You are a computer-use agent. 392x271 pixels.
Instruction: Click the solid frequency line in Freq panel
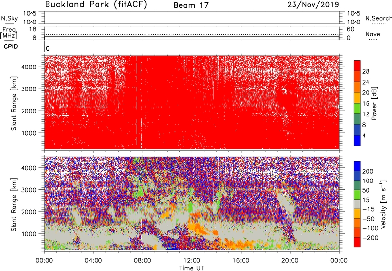pos(192,36)
